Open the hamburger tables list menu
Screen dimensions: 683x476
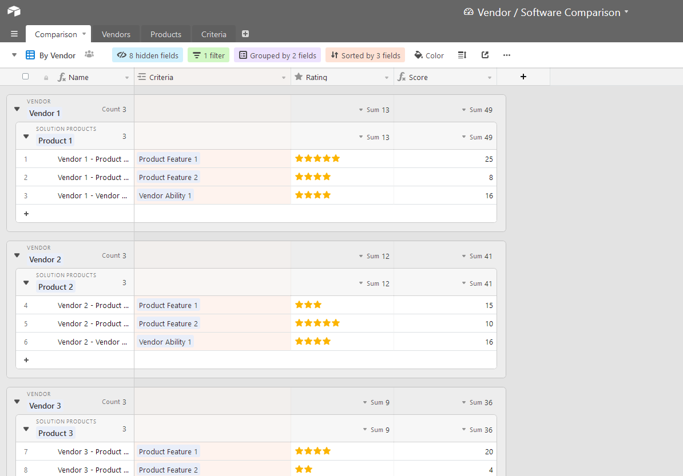[x=14, y=34]
